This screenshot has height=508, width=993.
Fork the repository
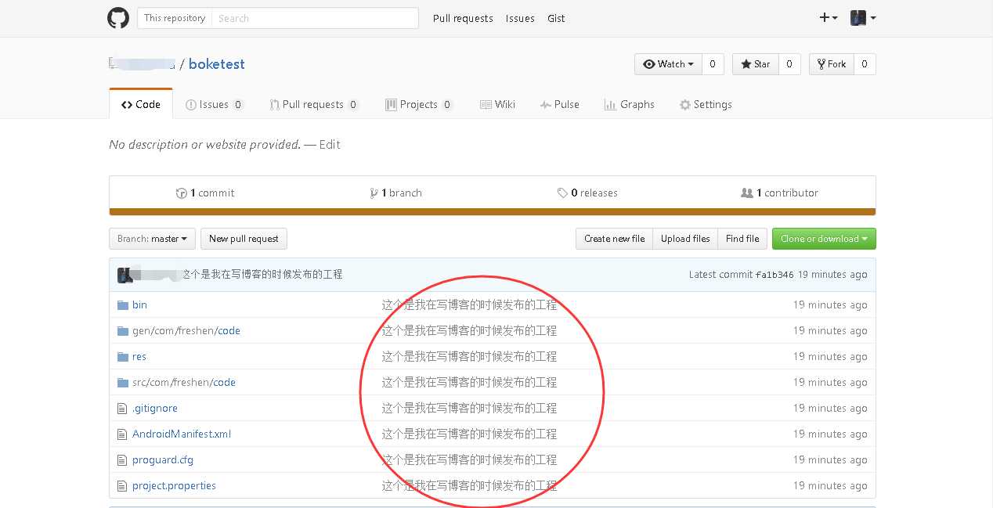pos(831,64)
